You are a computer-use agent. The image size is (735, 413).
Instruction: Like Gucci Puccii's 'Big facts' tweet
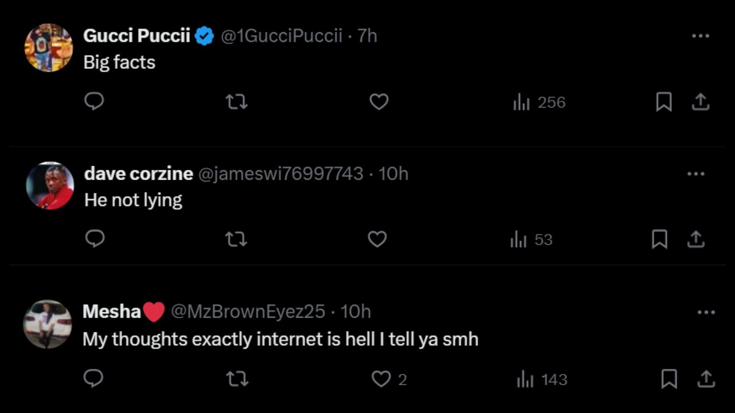[x=379, y=102]
